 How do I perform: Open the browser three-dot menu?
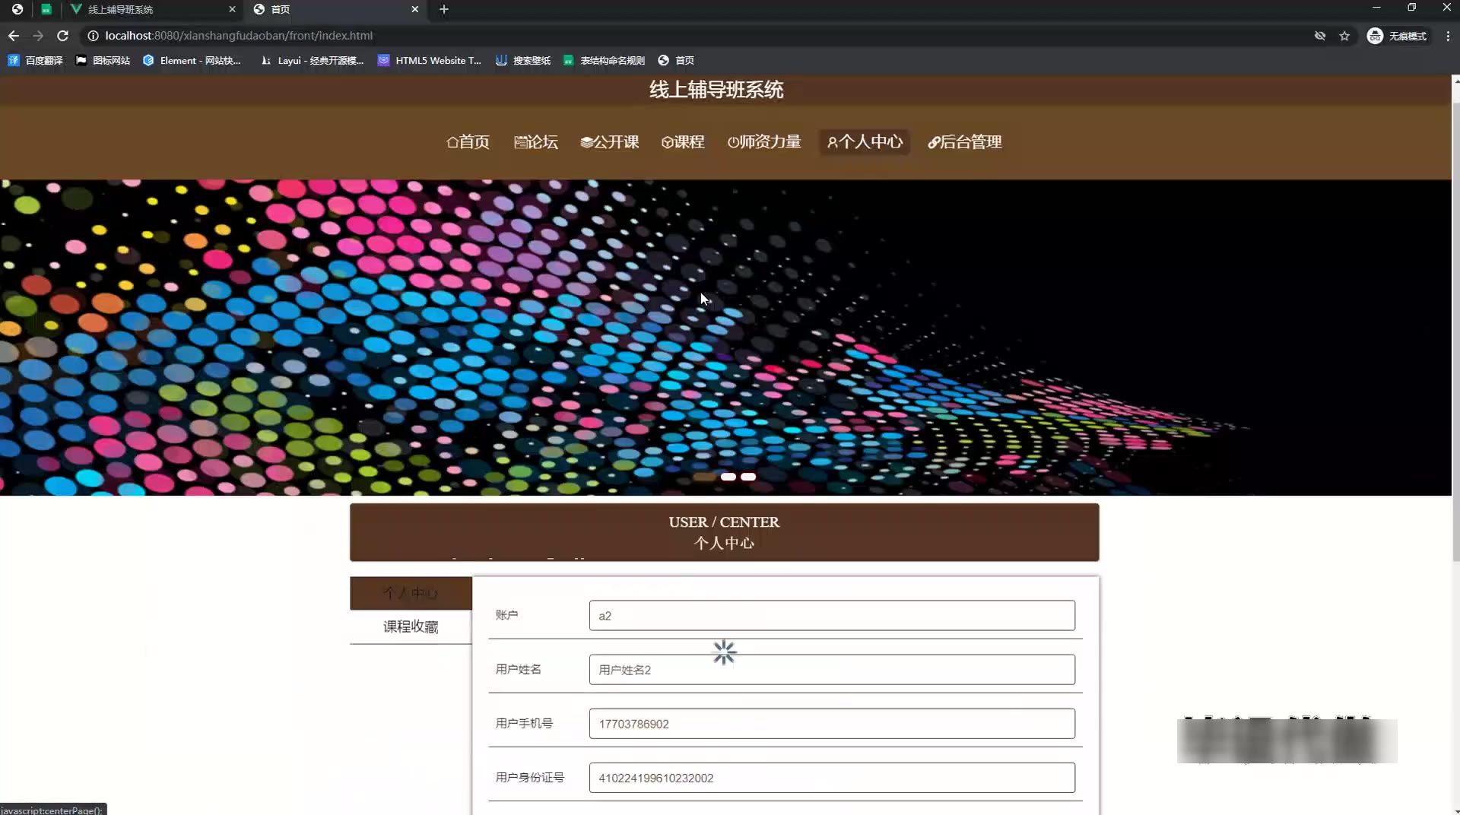1448,36
